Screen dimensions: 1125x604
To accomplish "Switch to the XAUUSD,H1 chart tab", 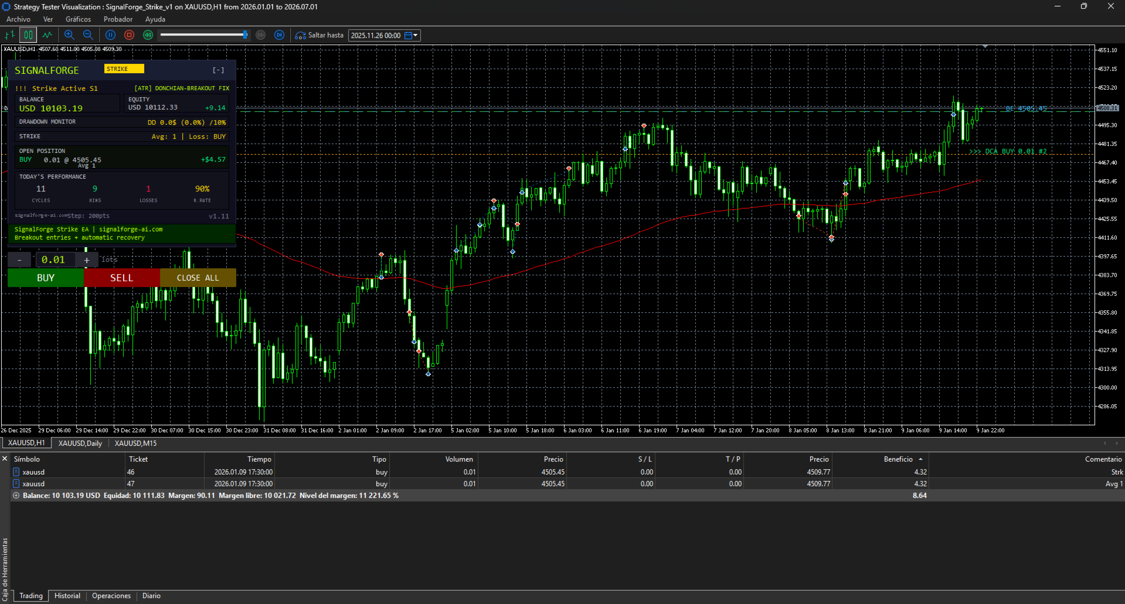I will point(26,443).
